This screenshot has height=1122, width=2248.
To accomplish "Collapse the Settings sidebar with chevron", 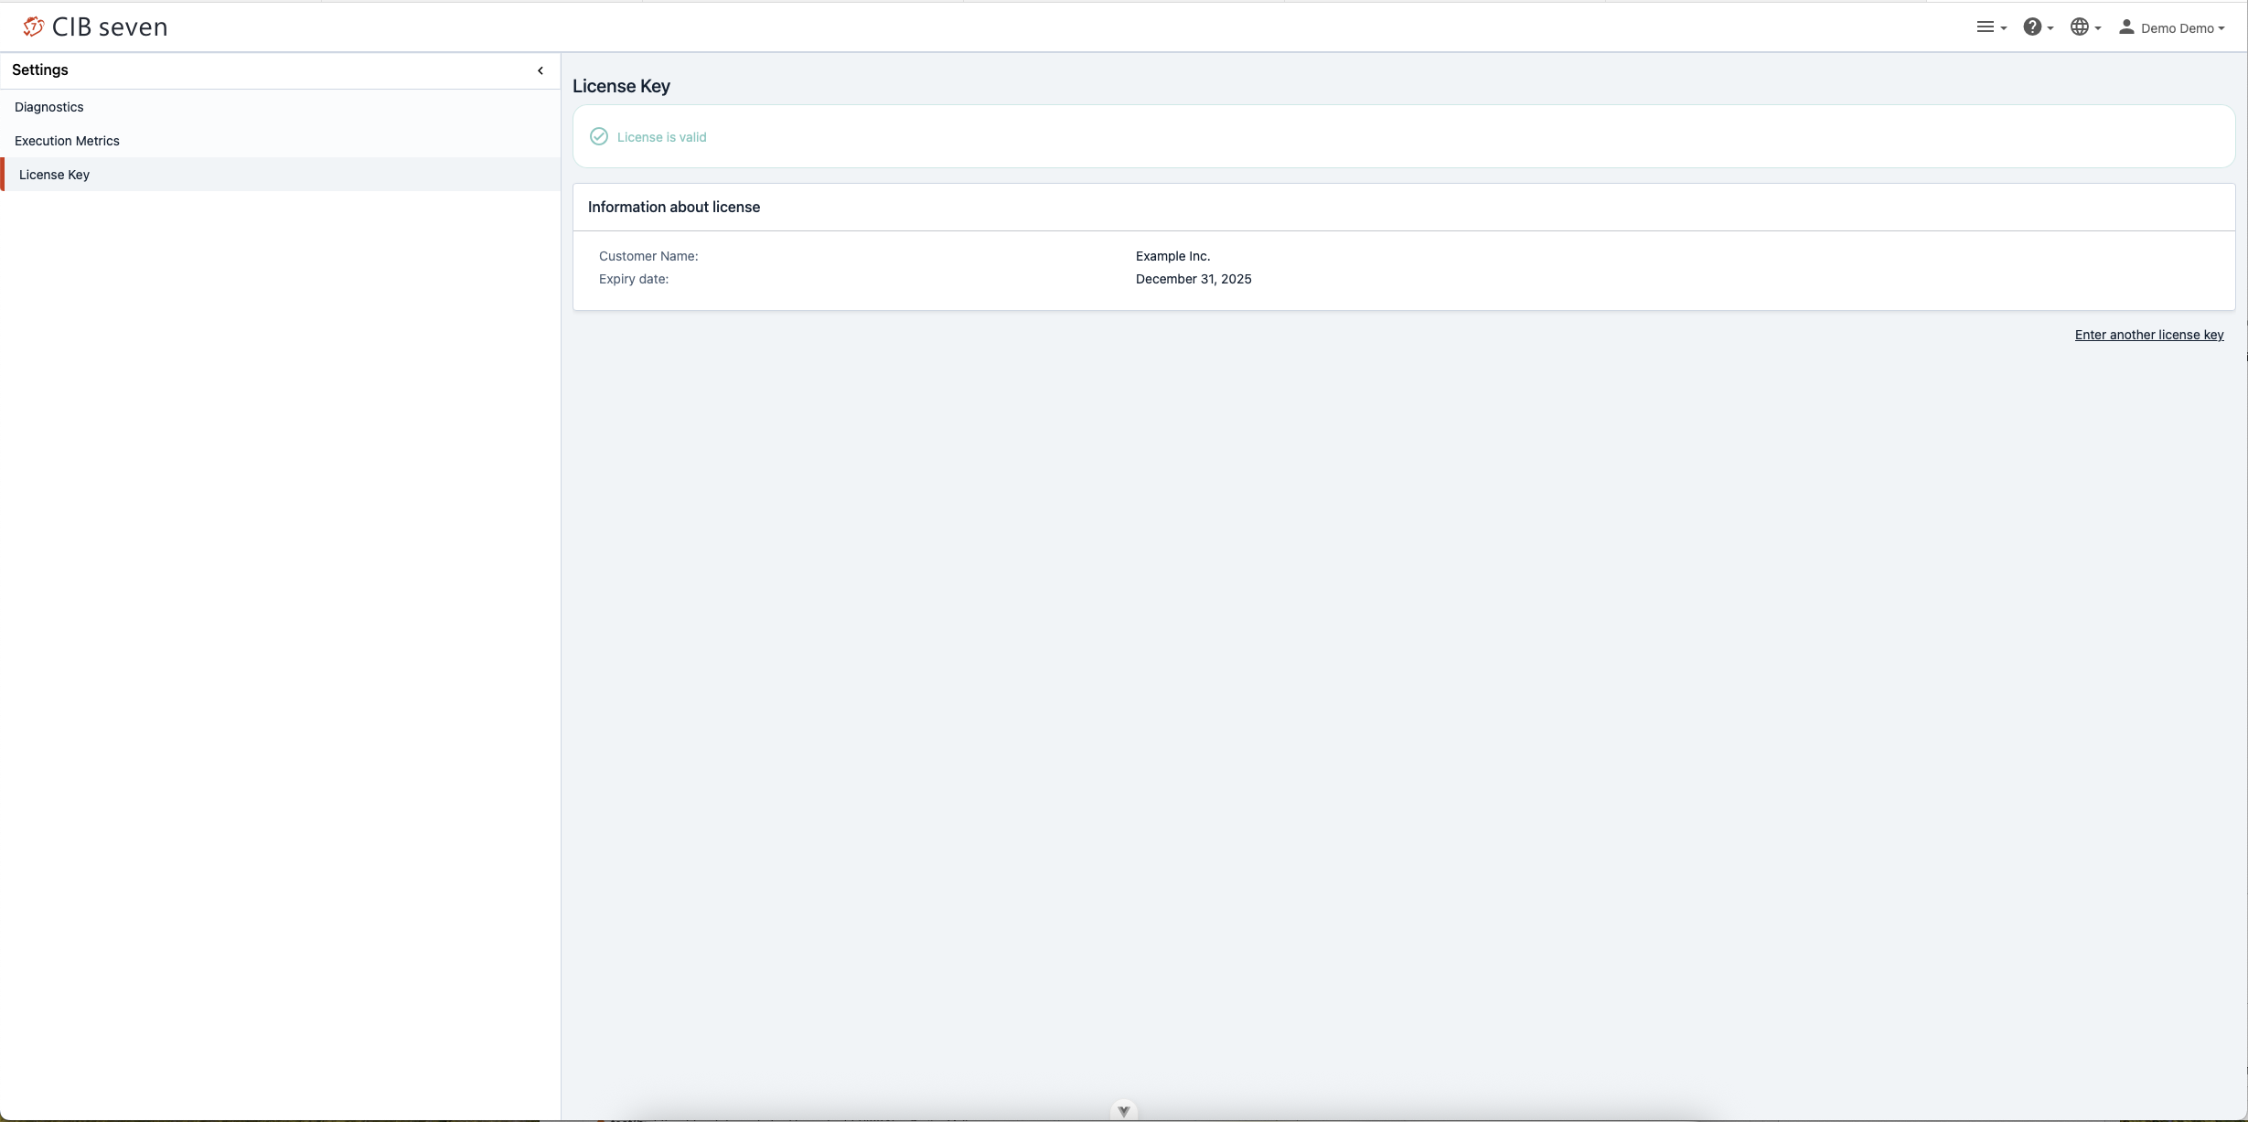I will pos(541,70).
